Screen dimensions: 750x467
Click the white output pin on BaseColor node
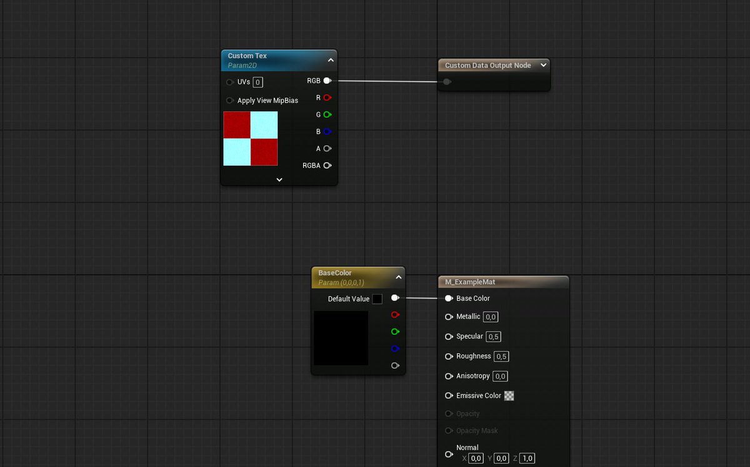click(394, 298)
